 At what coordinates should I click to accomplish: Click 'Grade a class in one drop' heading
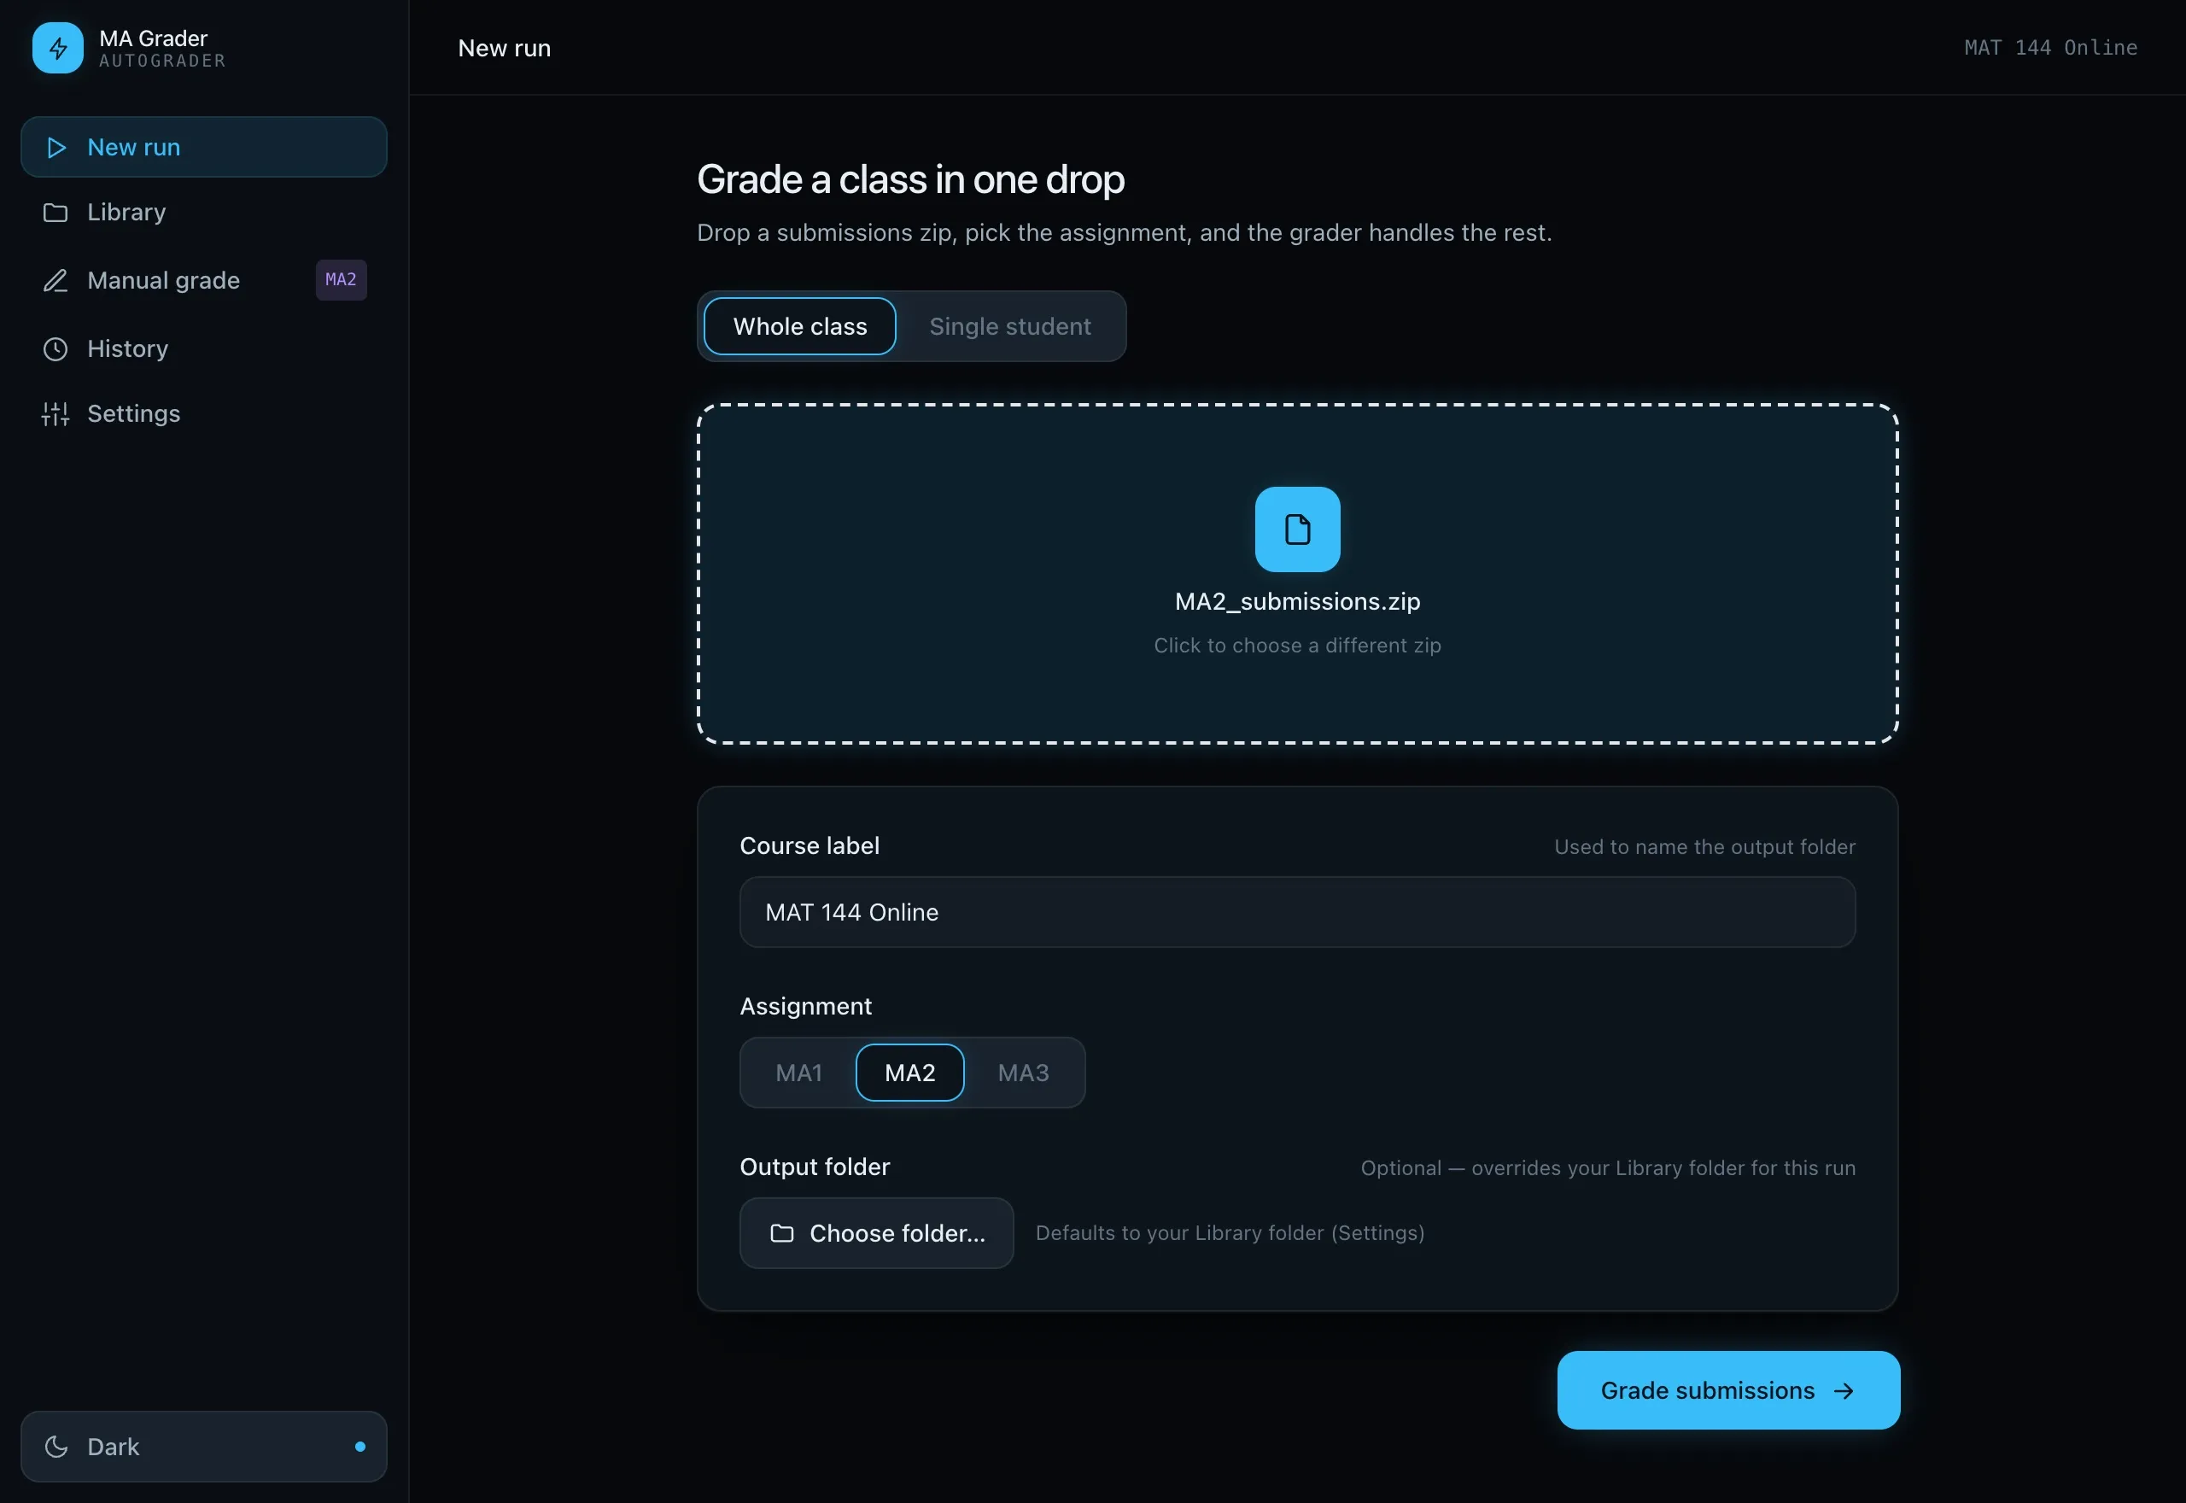coord(910,180)
